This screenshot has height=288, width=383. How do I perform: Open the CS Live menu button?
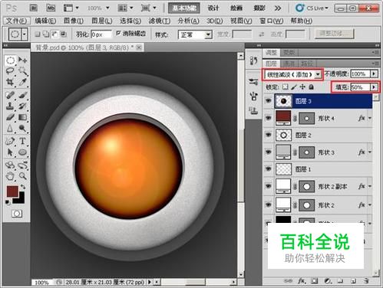pyautogui.click(x=312, y=8)
